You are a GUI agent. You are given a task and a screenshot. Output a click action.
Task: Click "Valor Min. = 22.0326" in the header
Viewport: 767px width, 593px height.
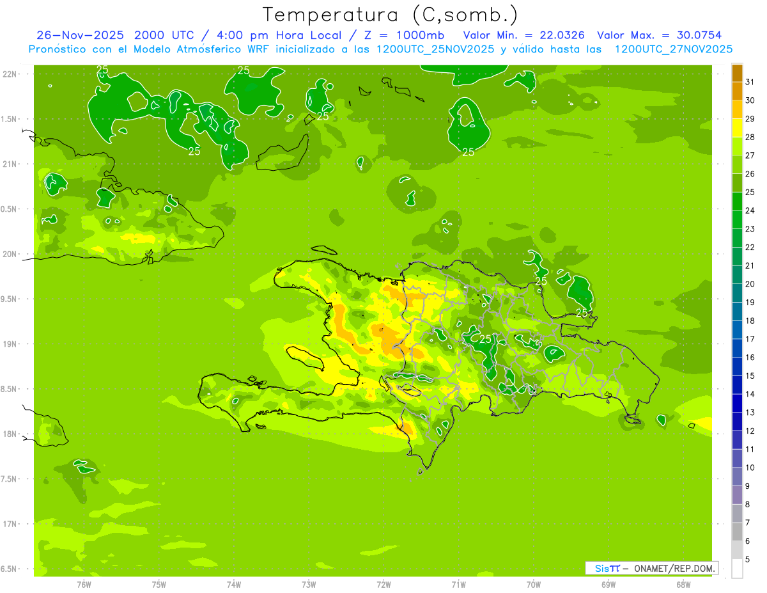(x=524, y=35)
